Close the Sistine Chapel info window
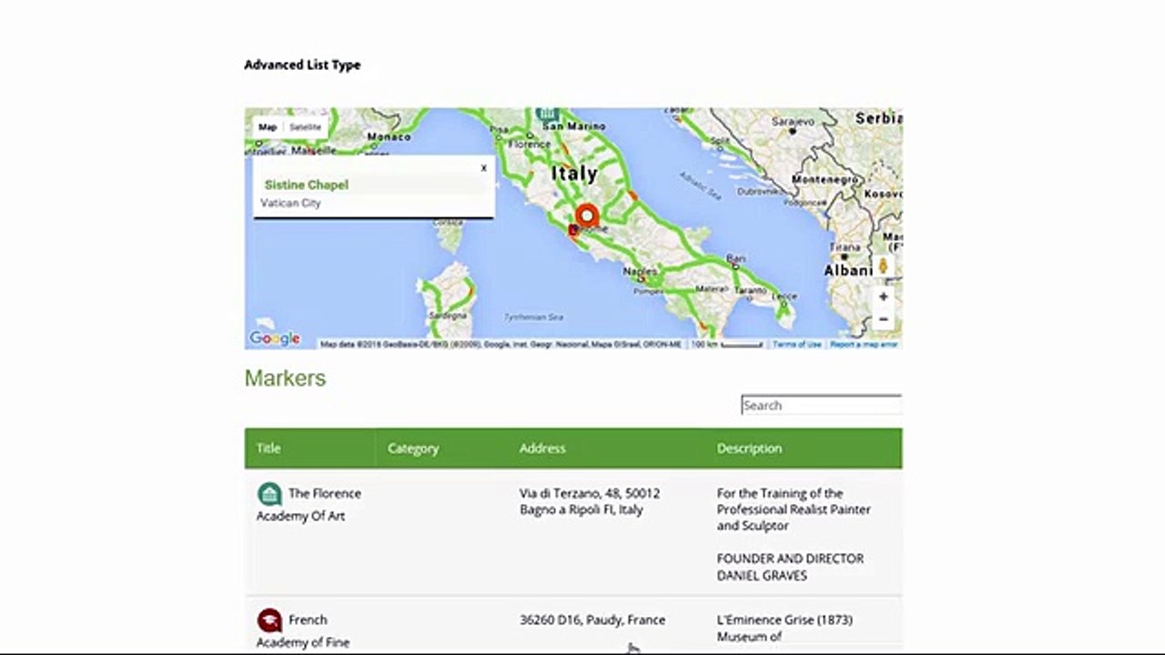The image size is (1165, 655). [483, 167]
